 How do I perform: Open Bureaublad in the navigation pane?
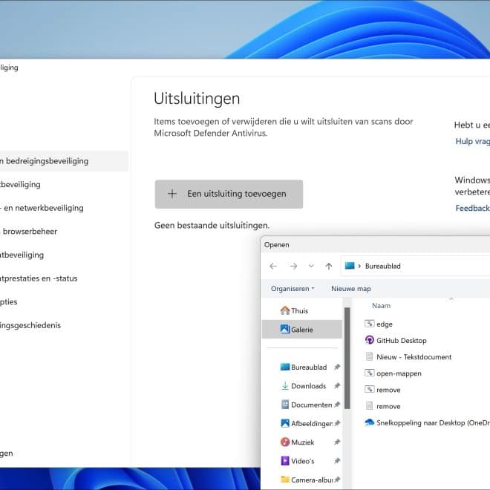pos(309,367)
